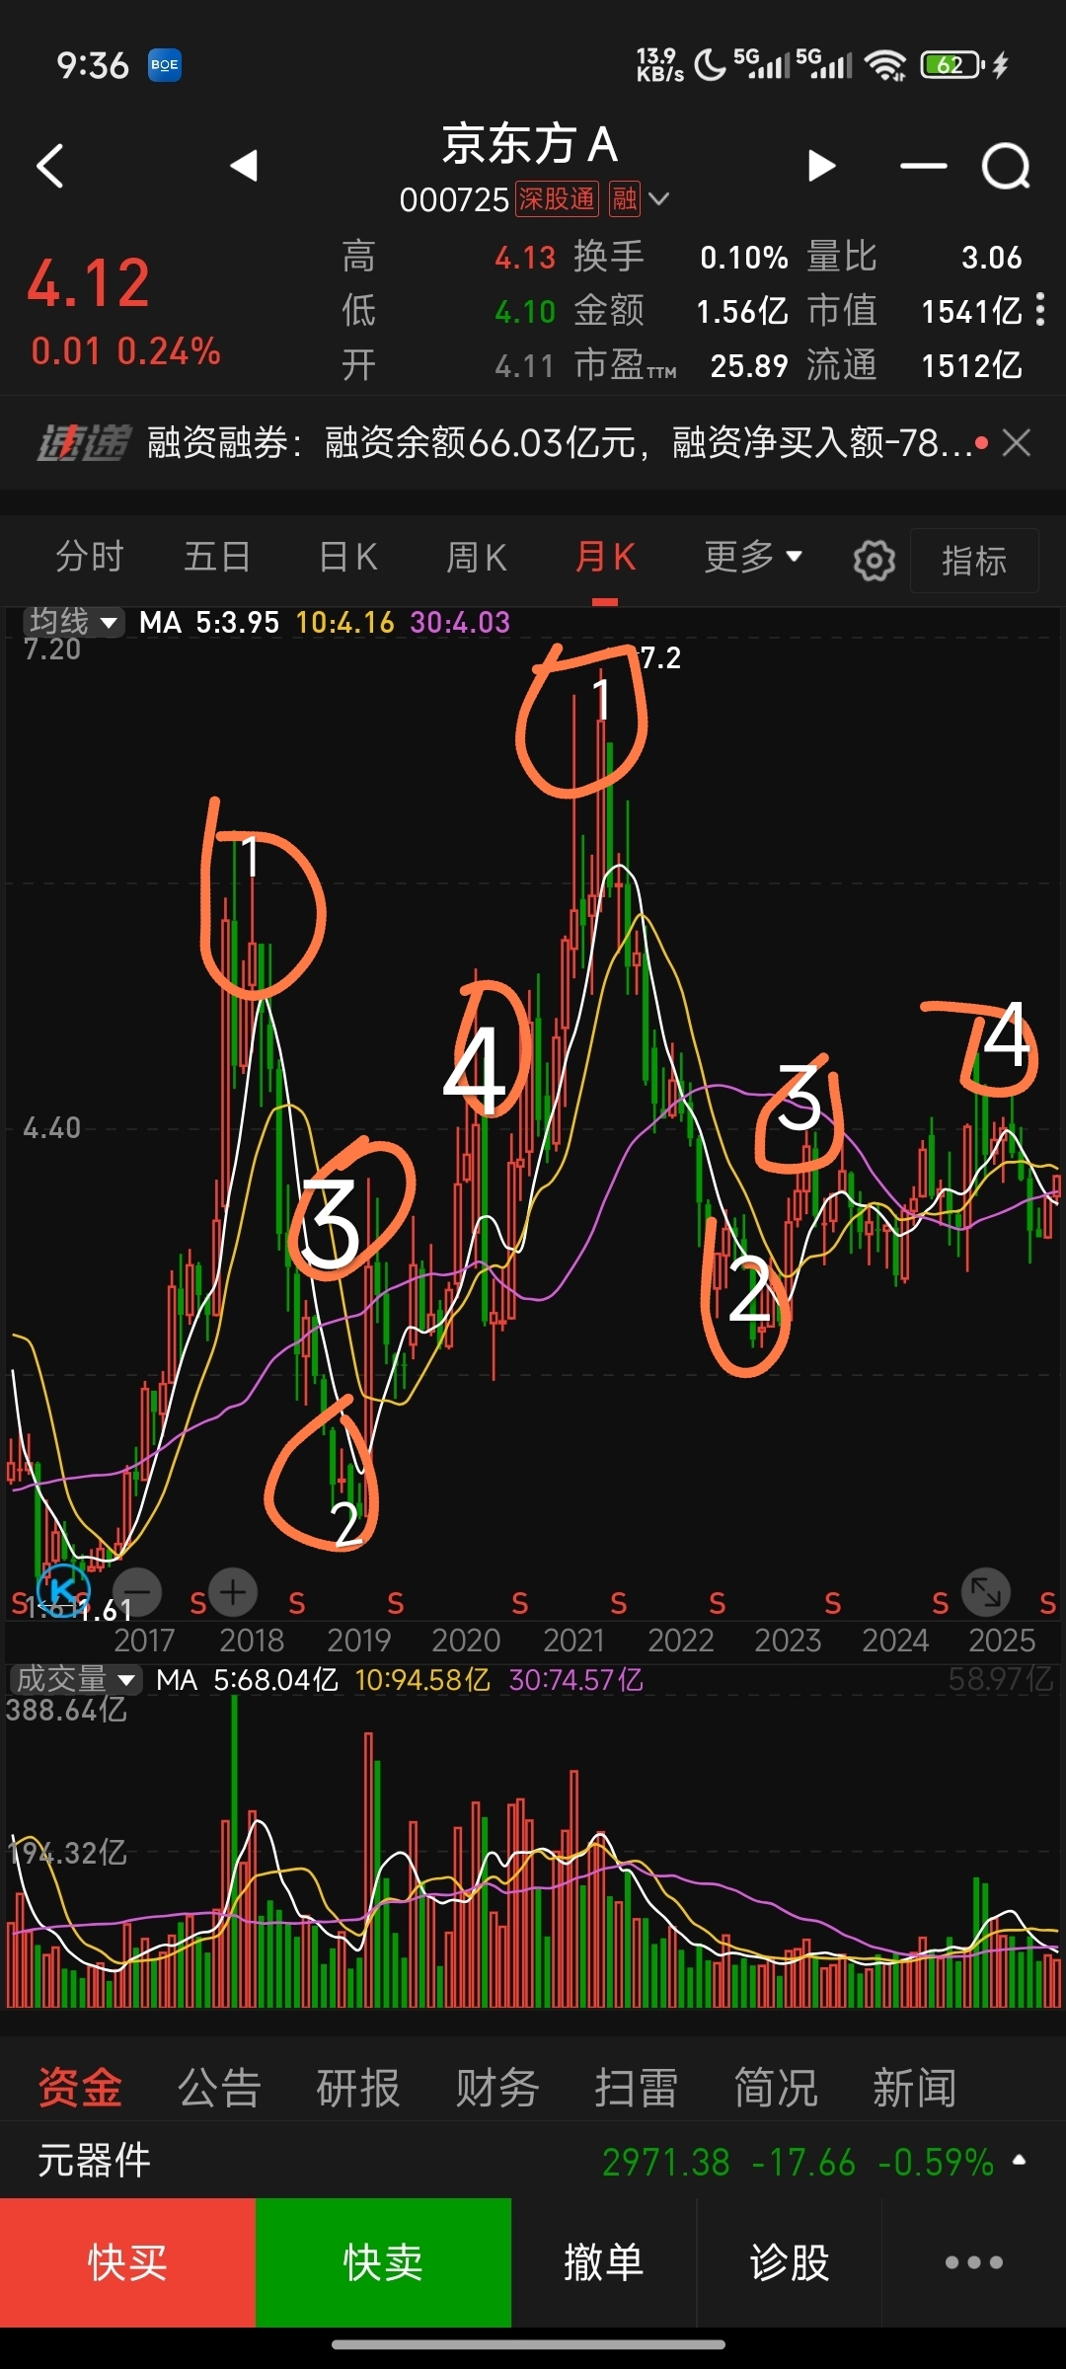Expand chart to fullscreen icon
Image resolution: width=1066 pixels, height=2369 pixels.
(985, 1591)
